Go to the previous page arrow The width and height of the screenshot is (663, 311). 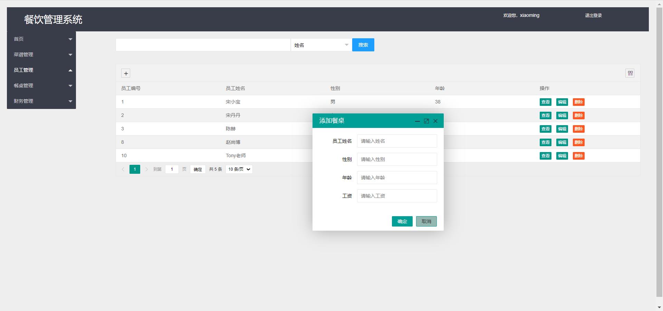123,169
